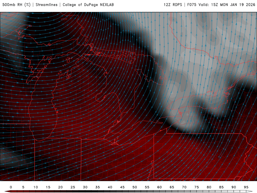Click the "95" color scale label
Image resolution: width=257 pixels, height=193 pixels.
pos(246,187)
